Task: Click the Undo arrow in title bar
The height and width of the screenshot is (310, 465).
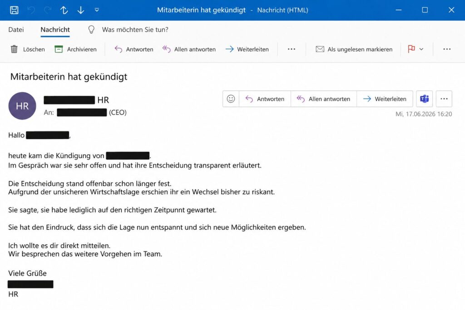Action: (31, 10)
